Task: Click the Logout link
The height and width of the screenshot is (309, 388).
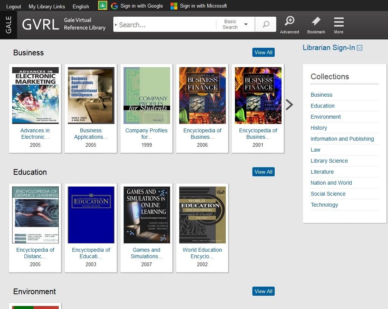Action: (x=14, y=6)
